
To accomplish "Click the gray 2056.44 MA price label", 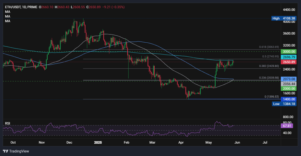I will (x=289, y=84).
